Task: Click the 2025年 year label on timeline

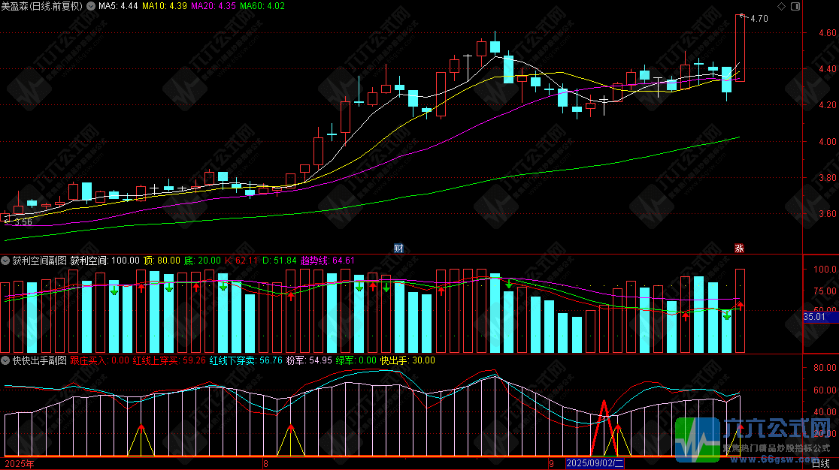Action: (20, 463)
